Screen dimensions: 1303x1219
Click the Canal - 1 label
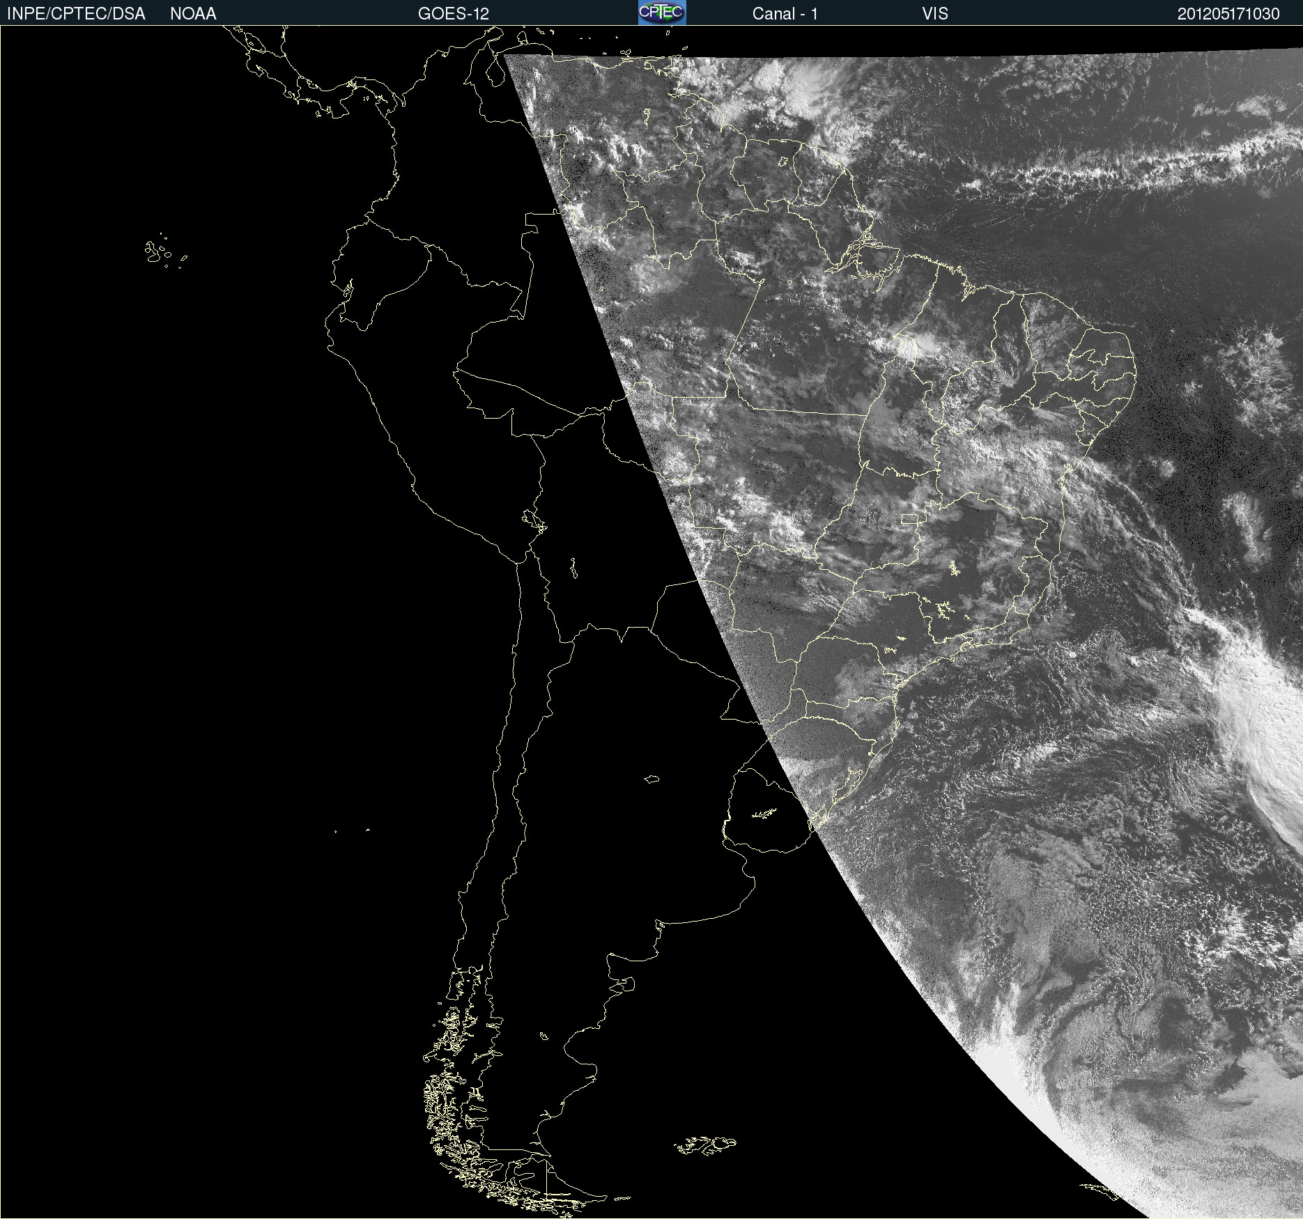785,14
